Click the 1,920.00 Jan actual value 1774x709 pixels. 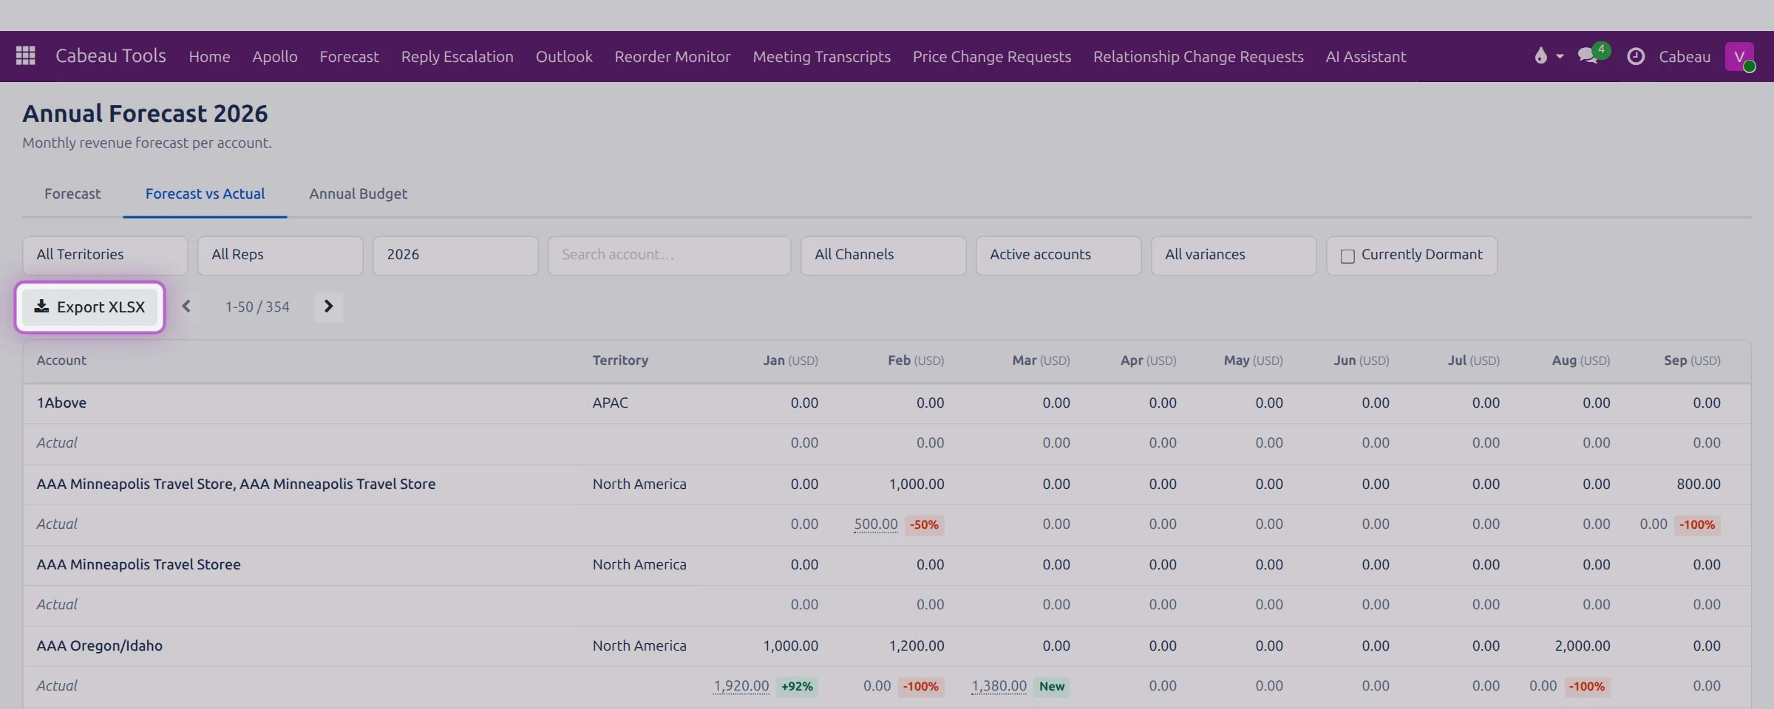click(741, 686)
